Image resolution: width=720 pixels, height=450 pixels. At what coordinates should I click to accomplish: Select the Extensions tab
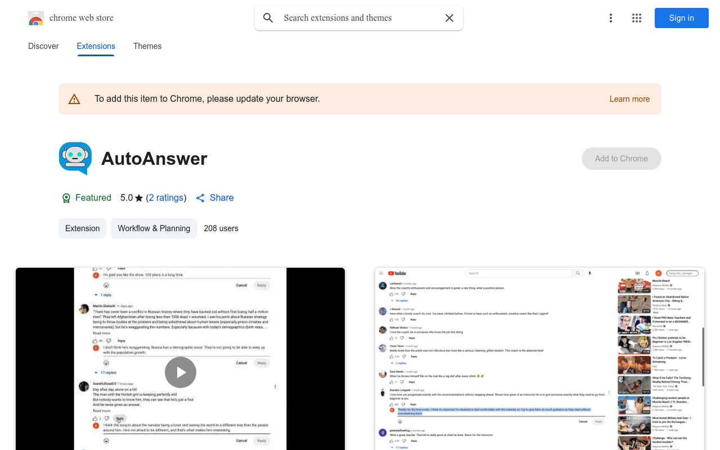pos(96,46)
